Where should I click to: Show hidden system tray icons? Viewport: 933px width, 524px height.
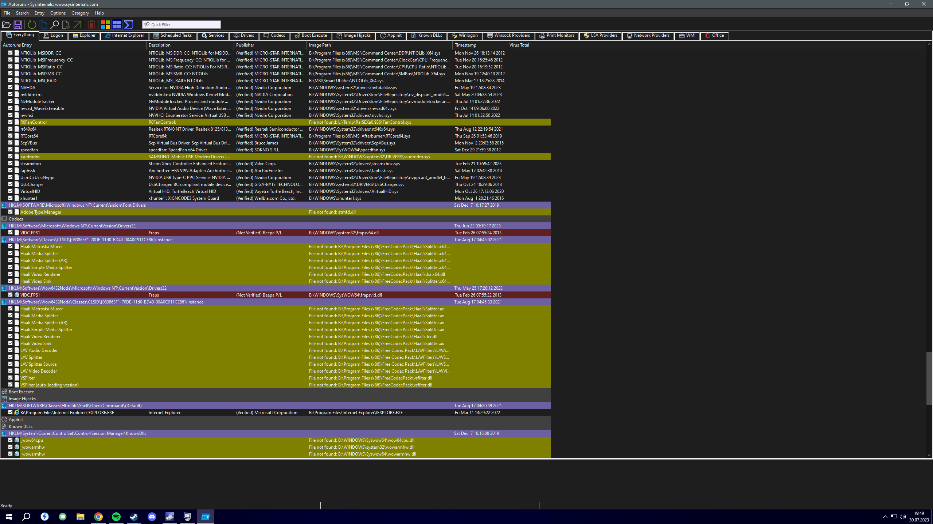[x=885, y=517]
